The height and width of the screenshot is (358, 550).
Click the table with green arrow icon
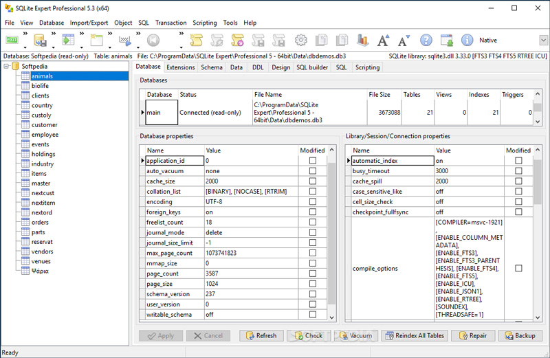pos(68,40)
